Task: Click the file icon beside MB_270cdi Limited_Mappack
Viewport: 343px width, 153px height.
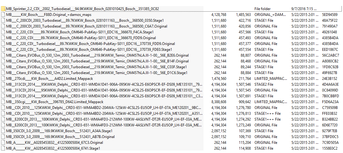Action: (3, 79)
